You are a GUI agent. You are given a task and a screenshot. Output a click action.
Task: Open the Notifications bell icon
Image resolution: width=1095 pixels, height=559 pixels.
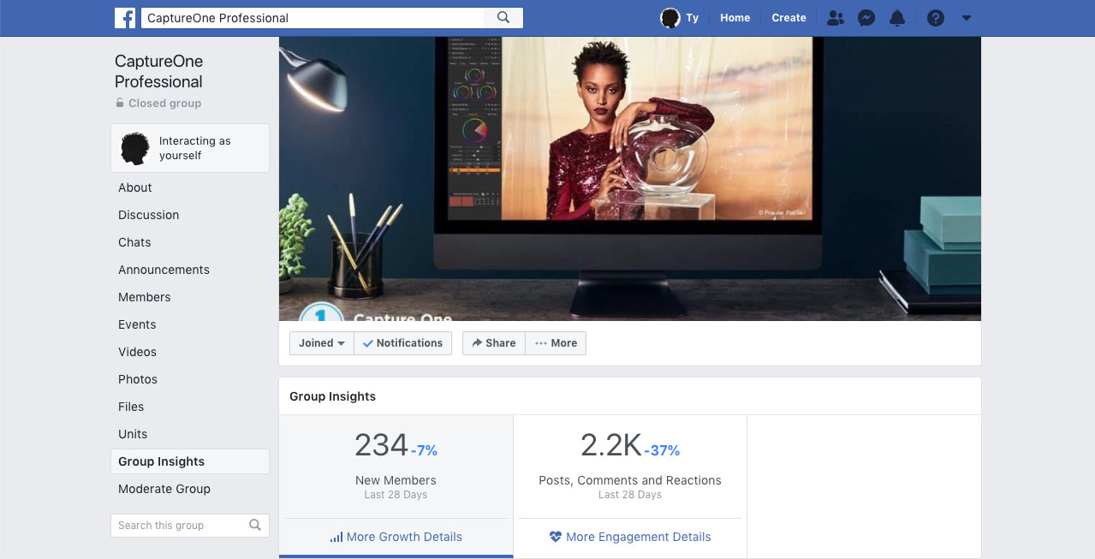coord(897,18)
